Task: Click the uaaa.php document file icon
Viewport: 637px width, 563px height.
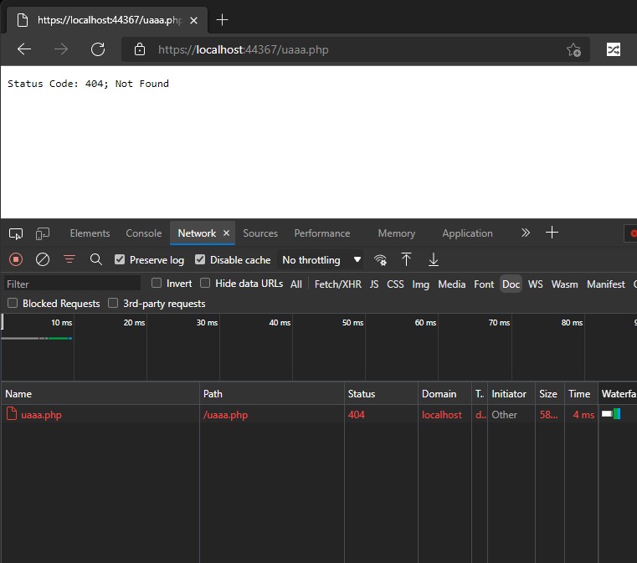Action: pos(12,413)
